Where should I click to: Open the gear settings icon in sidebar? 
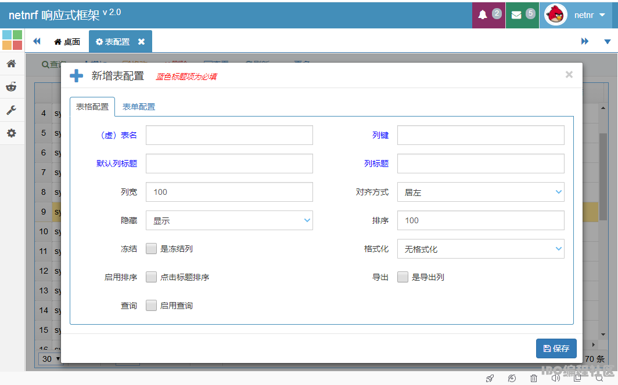[12, 133]
